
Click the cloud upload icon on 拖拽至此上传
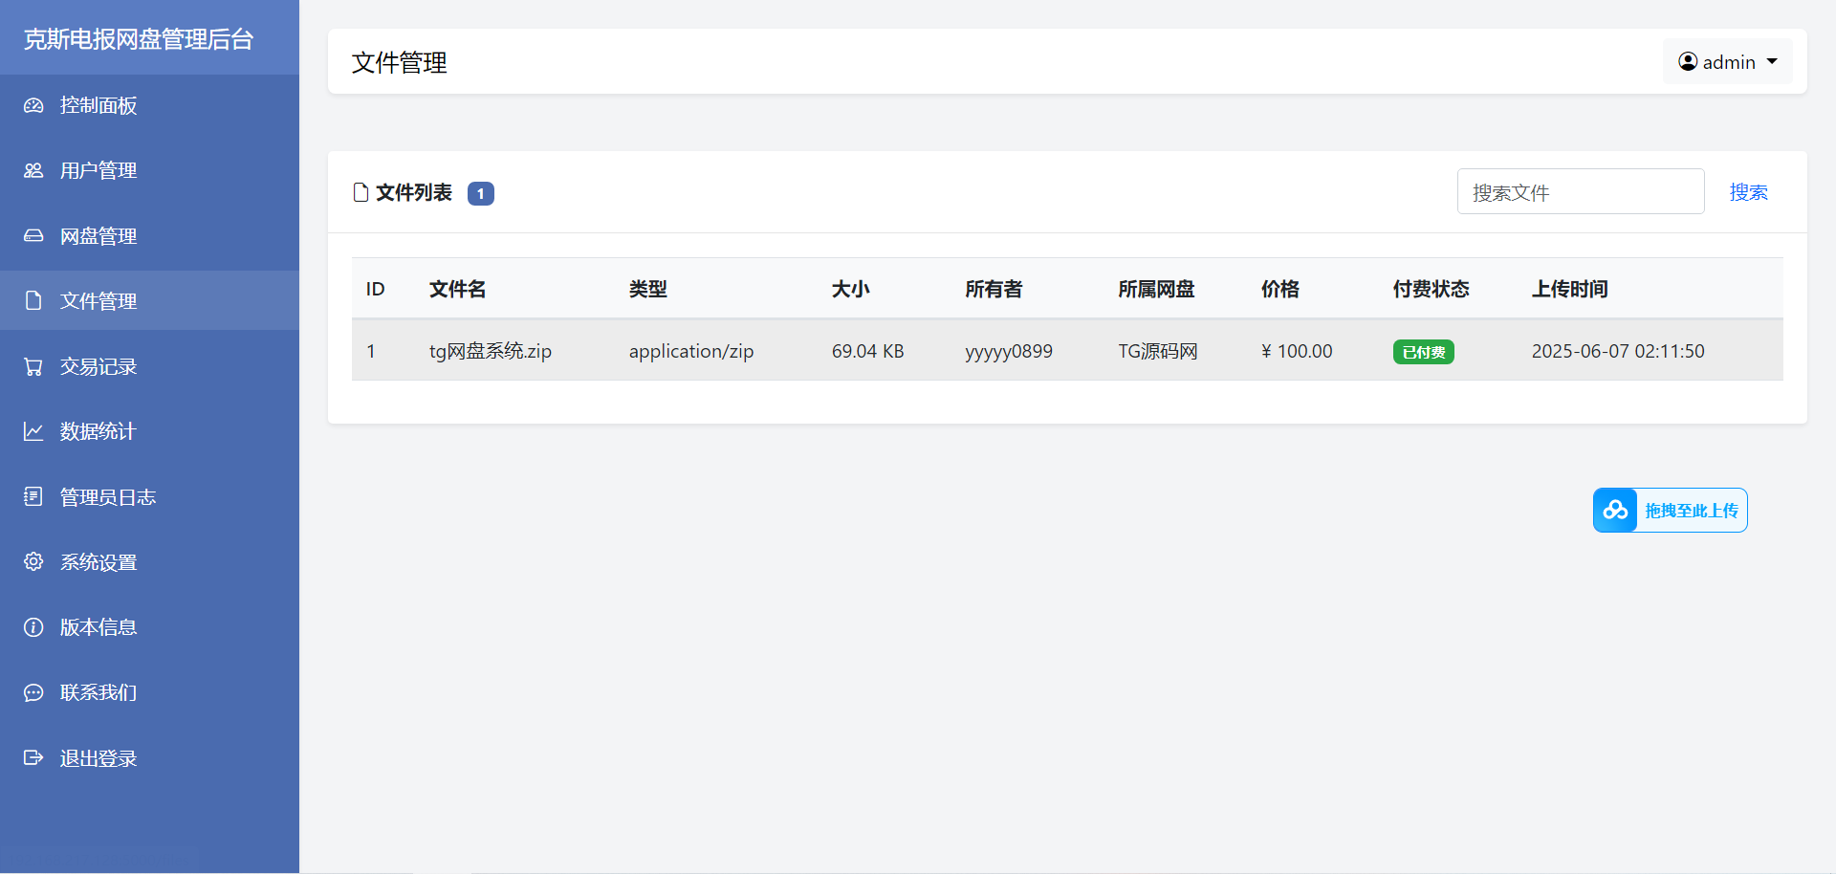(1615, 510)
